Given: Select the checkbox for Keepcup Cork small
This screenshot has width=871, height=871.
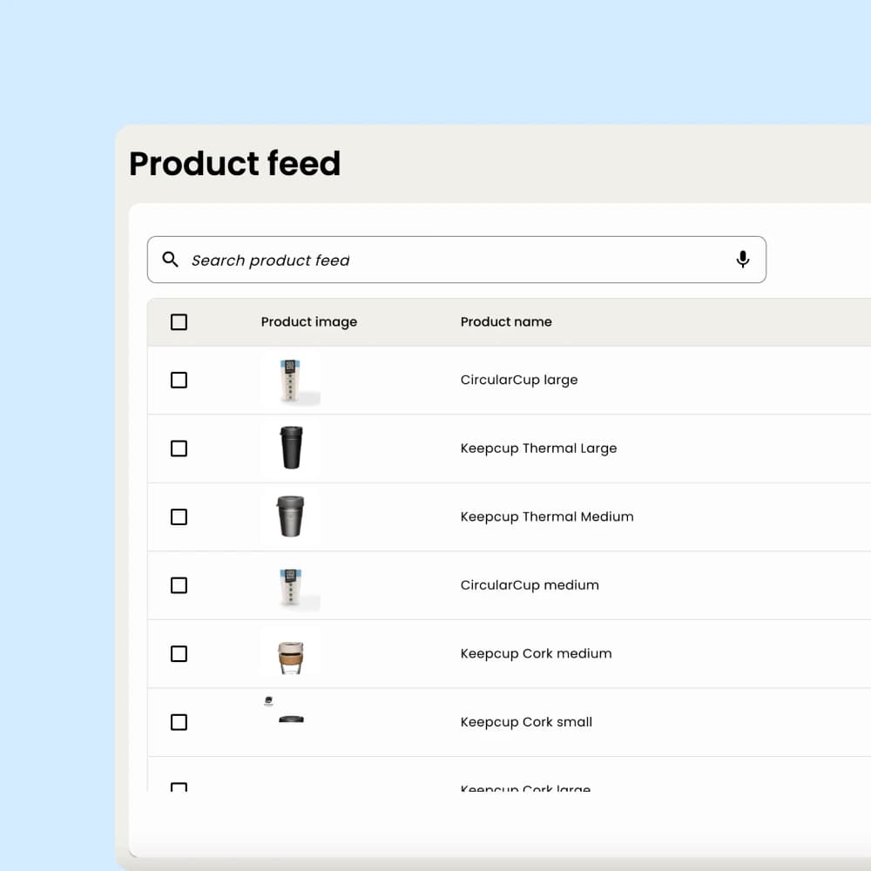Looking at the screenshot, I should pyautogui.click(x=179, y=721).
